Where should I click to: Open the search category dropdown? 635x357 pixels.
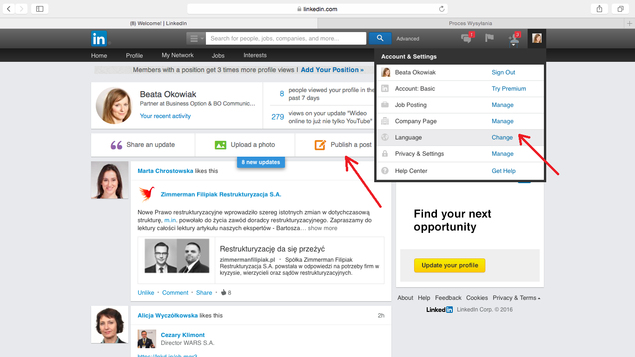pos(196,39)
